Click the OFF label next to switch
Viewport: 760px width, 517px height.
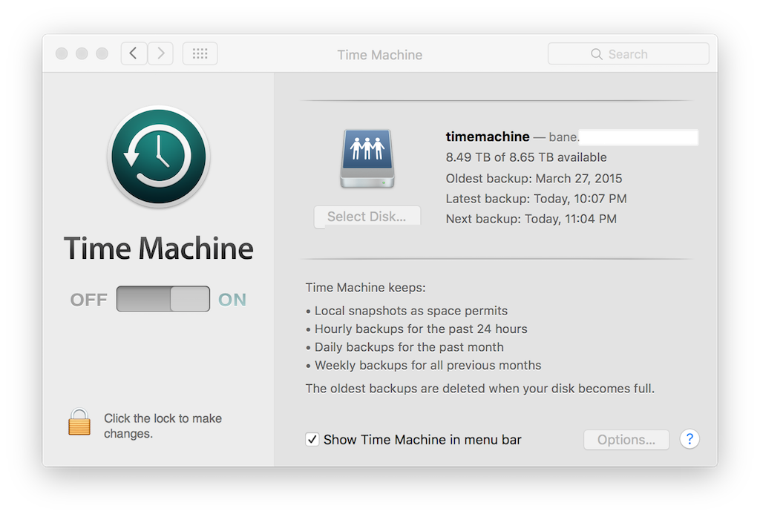[89, 300]
